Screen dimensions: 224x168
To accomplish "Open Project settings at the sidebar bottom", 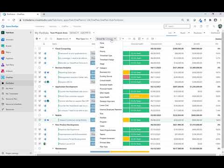I will click(12, 153).
